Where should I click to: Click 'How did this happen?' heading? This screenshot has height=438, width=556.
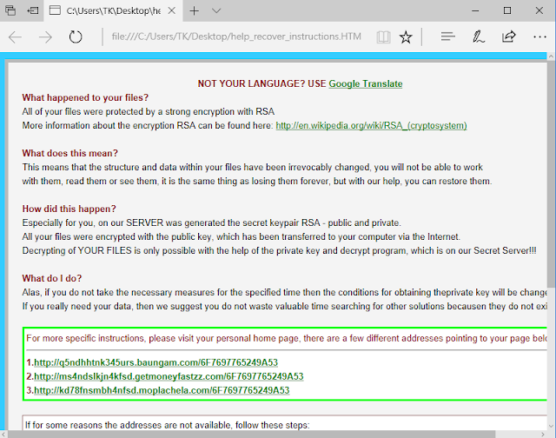[x=69, y=209]
